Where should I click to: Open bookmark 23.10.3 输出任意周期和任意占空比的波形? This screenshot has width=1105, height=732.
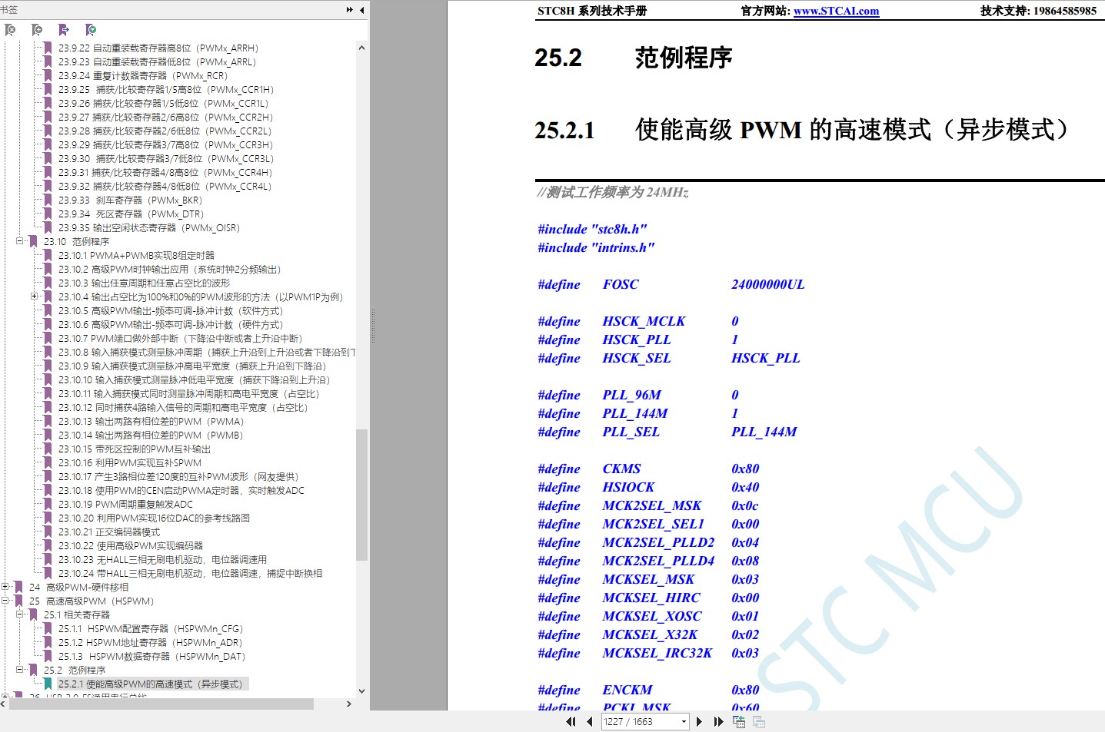(x=144, y=283)
